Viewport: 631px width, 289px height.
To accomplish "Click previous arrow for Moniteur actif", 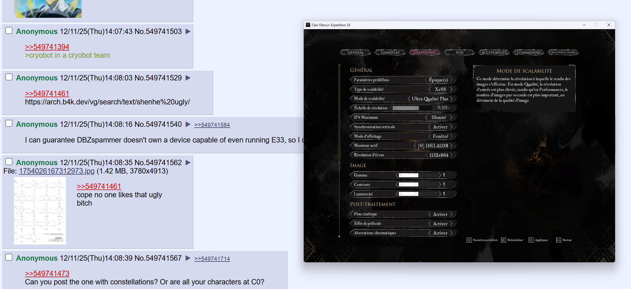I will pos(415,146).
